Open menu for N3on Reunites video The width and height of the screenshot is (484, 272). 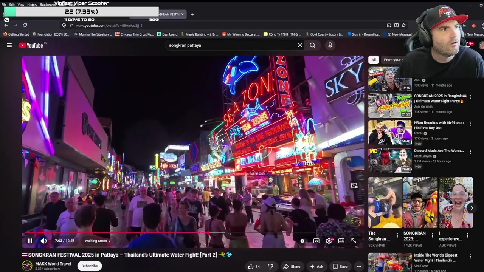[x=470, y=124]
